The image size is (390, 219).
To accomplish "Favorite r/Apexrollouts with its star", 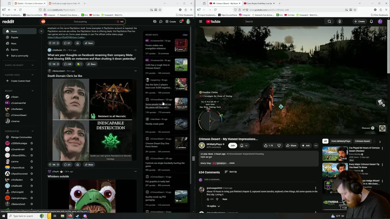I will pyautogui.click(x=31, y=168).
